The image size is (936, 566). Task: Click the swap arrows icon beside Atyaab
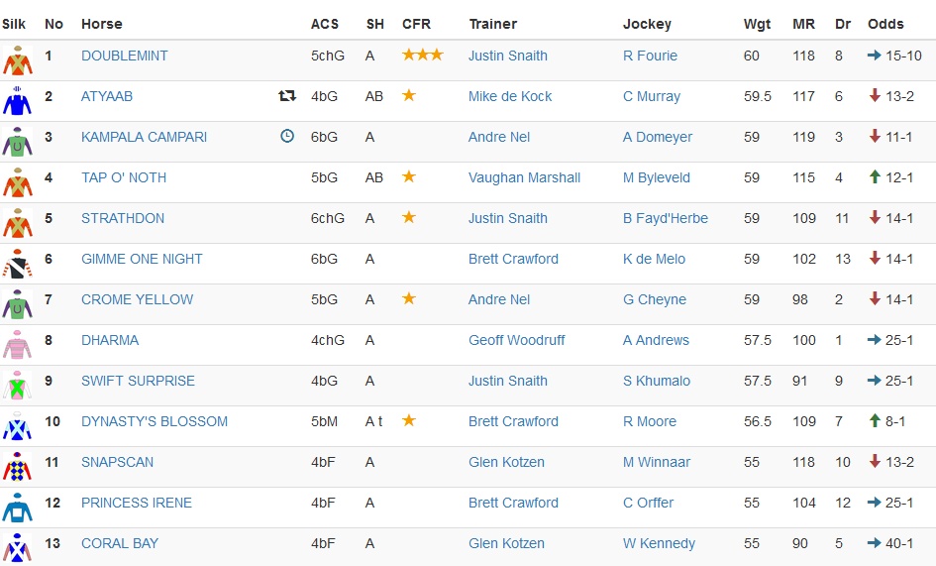coord(287,95)
